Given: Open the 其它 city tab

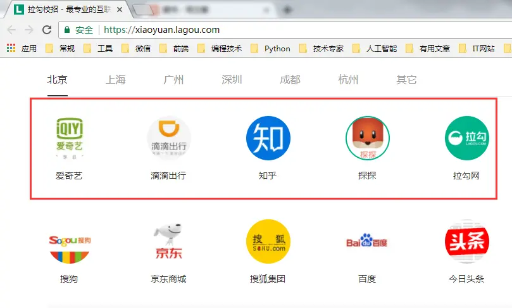Looking at the screenshot, I should [406, 79].
